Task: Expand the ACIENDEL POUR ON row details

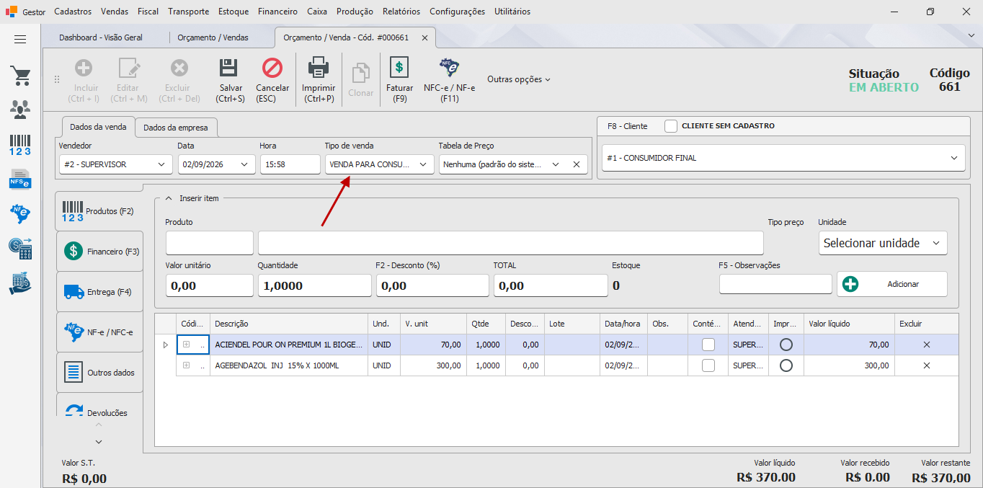Action: click(186, 345)
